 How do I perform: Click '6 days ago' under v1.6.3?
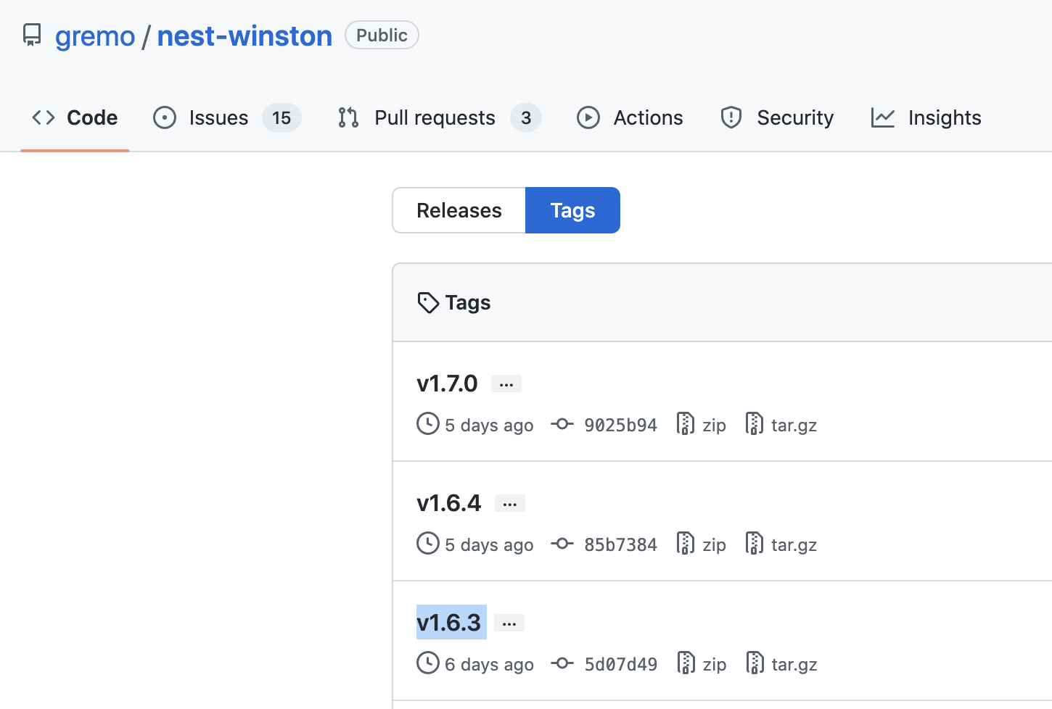489,665
